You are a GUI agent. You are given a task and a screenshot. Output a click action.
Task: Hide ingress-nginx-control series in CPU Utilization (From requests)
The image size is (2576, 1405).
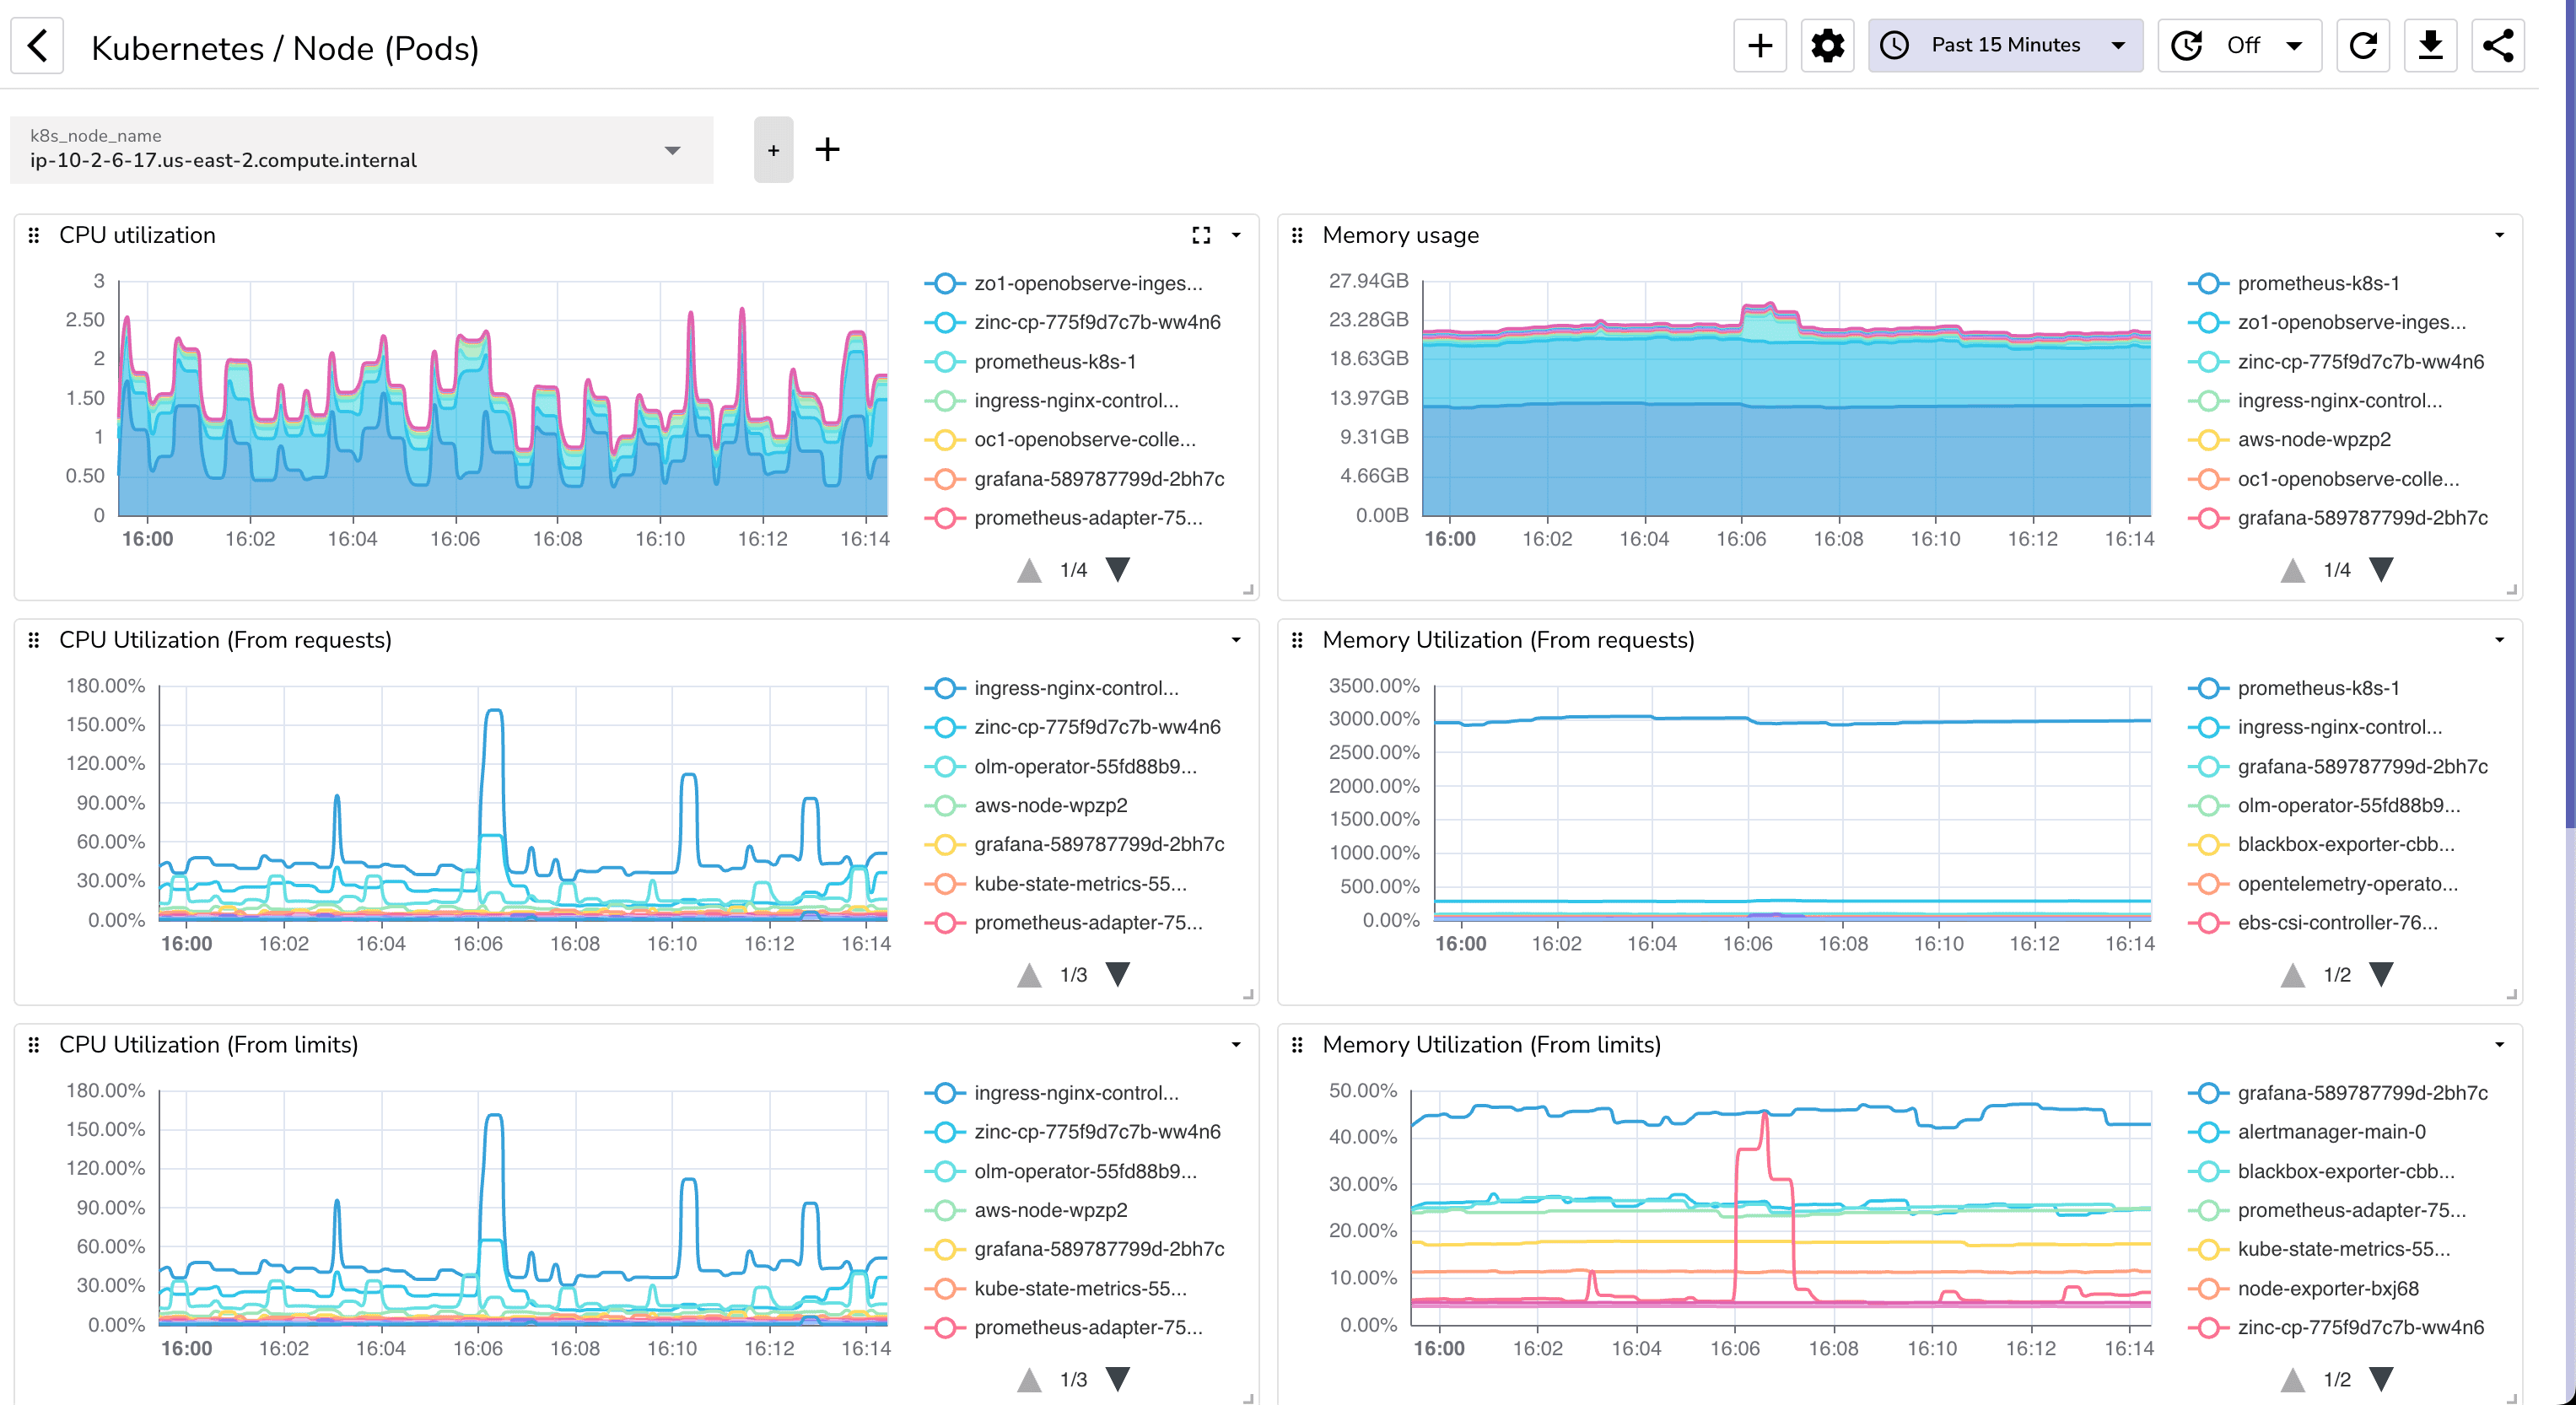[1077, 688]
